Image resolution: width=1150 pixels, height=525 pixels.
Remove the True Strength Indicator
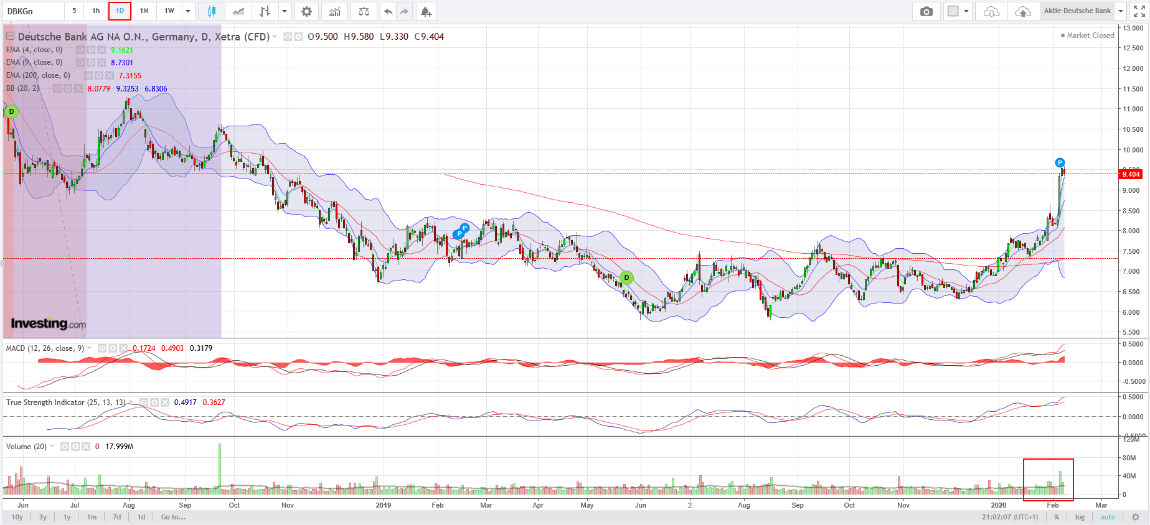165,402
